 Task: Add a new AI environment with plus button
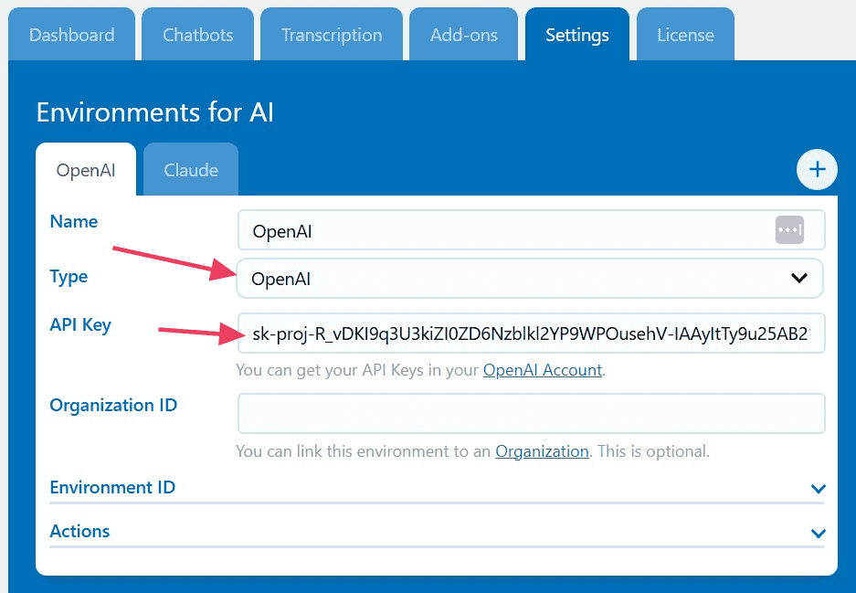tap(817, 169)
